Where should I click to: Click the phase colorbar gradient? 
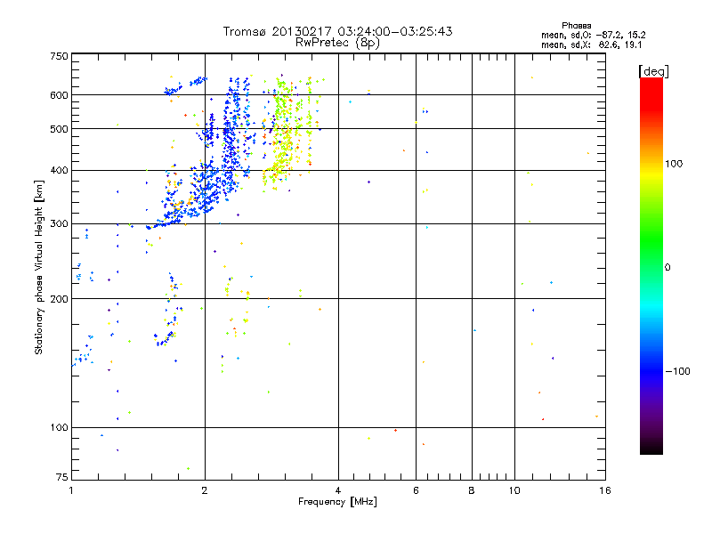[651, 265]
